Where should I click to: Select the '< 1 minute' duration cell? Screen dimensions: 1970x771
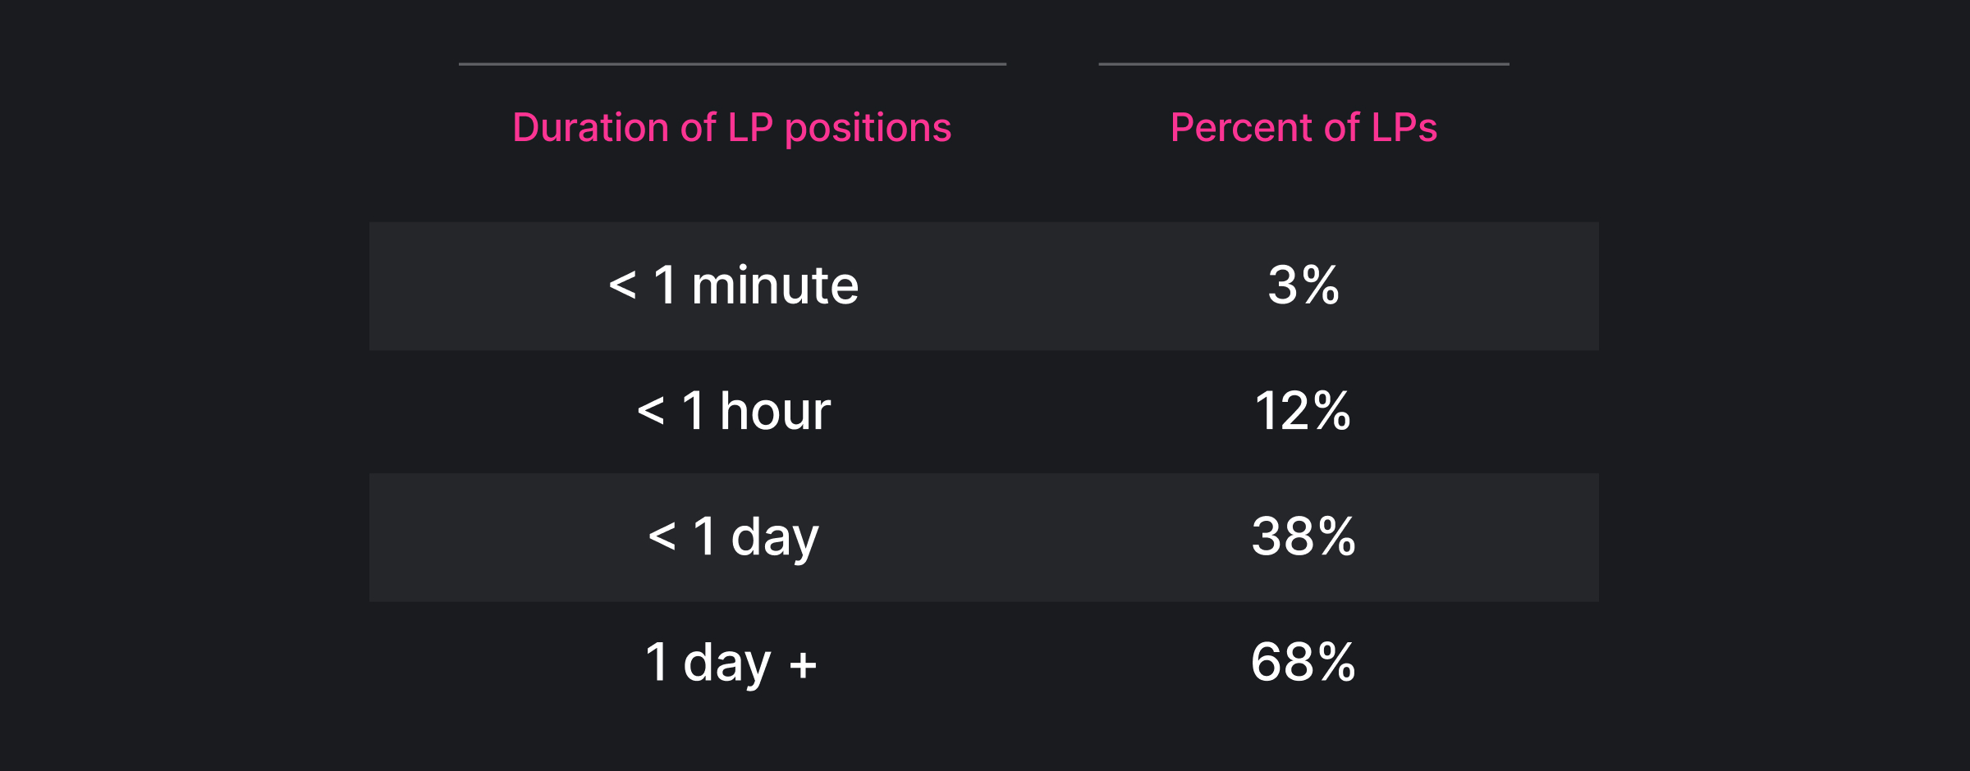pyautogui.click(x=733, y=285)
